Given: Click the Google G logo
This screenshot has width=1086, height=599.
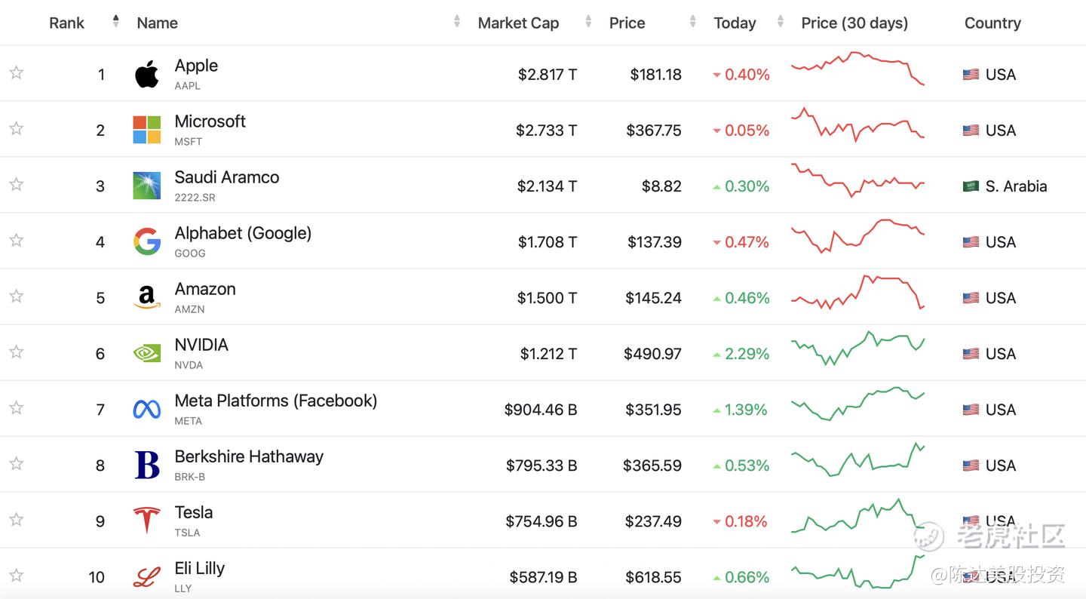Looking at the screenshot, I should pos(147,241).
